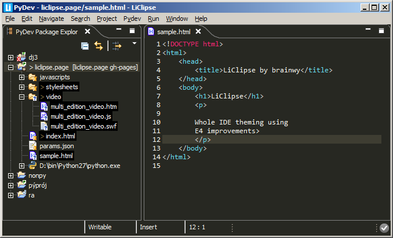Click line number 10 in the editor gutter

pyautogui.click(x=157, y=122)
